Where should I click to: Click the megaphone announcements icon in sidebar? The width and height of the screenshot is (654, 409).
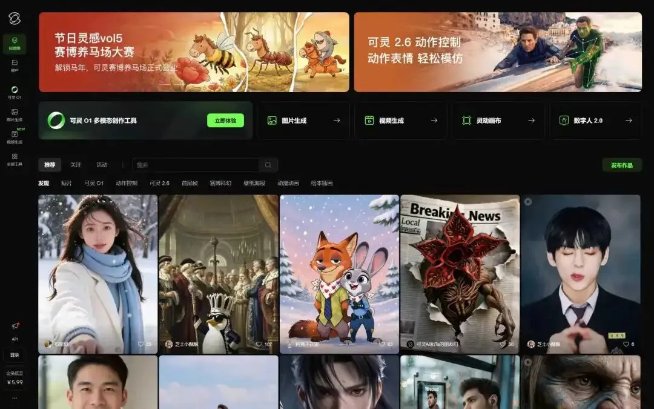(15, 326)
